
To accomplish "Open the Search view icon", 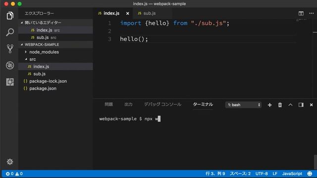I will pos(10,32).
